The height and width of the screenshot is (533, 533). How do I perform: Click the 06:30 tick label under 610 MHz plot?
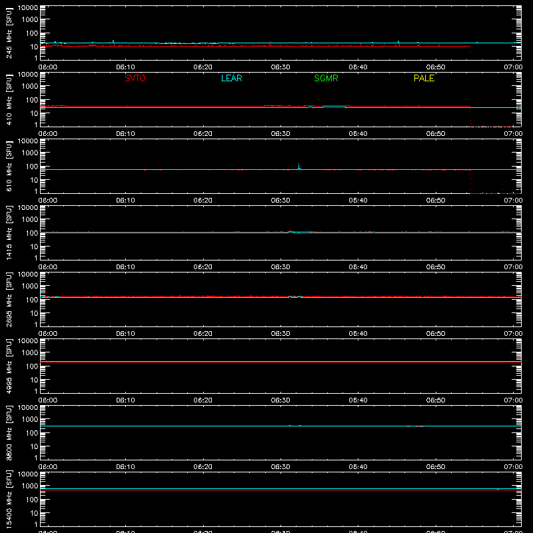(280, 201)
